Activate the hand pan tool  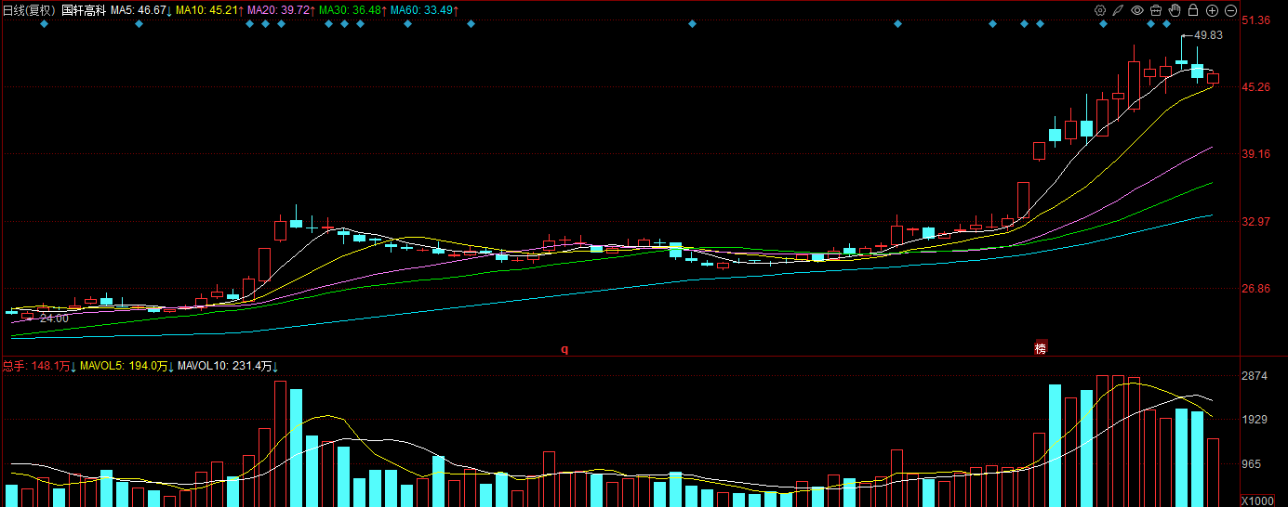click(x=1175, y=10)
